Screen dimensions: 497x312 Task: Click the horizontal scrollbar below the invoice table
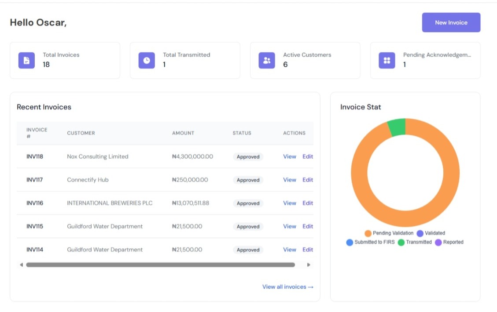pyautogui.click(x=161, y=264)
